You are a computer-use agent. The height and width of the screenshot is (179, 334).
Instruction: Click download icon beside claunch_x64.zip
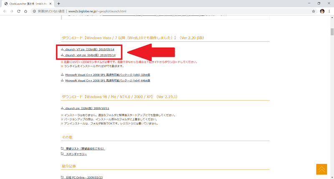coord(62,55)
